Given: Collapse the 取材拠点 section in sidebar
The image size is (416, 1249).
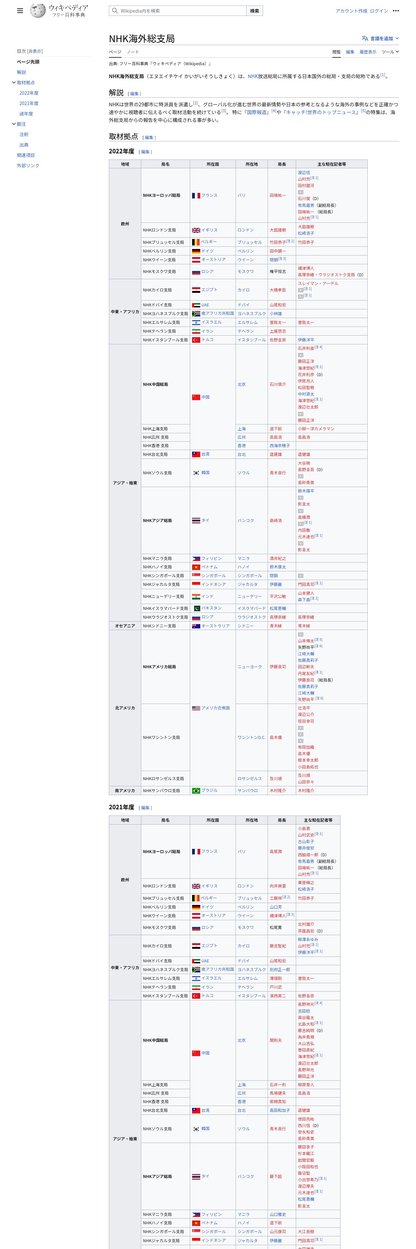Looking at the screenshot, I should [14, 82].
